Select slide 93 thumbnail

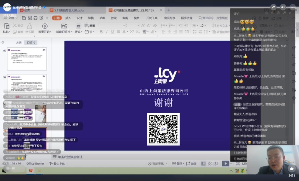27,59
